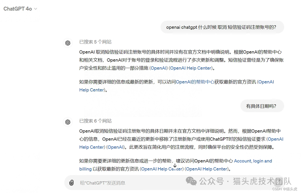The height and width of the screenshot is (193, 301).
Task: Click the ChatGPT avatar beside first response
Action: (68, 43)
